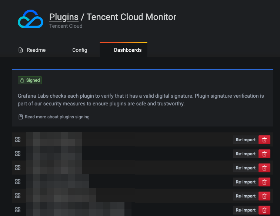This screenshot has height=216, width=280.
Task: Click the trash icon in sixth row
Action: [x=264, y=210]
